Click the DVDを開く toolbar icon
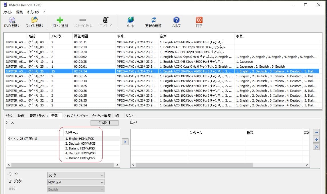 click(12, 20)
